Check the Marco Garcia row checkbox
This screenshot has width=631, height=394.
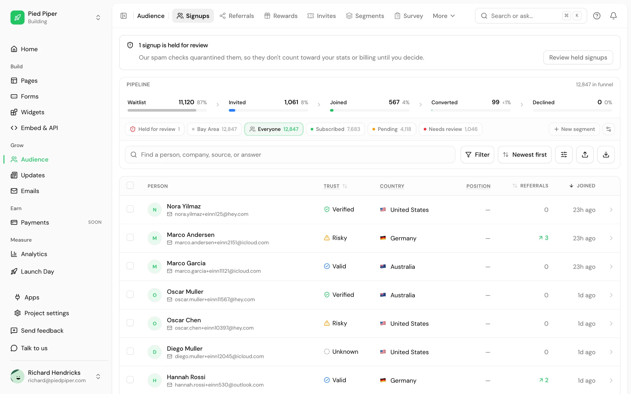[130, 266]
